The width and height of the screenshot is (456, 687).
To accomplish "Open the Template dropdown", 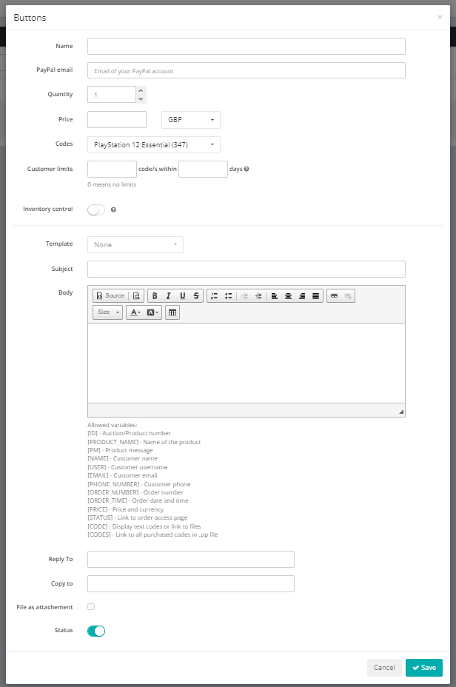I will (x=135, y=244).
